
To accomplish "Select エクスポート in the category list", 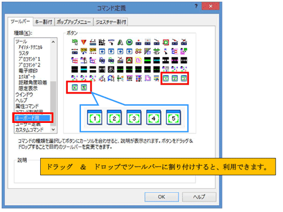I will click(x=27, y=77).
